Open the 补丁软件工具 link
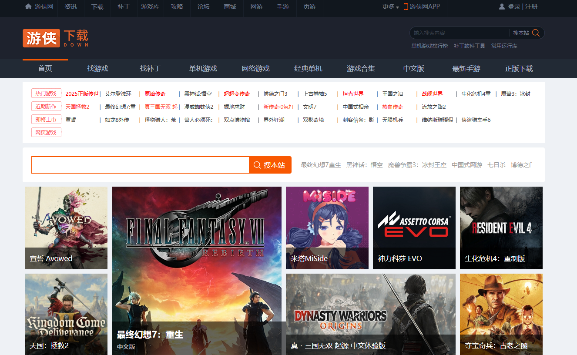 pos(469,46)
